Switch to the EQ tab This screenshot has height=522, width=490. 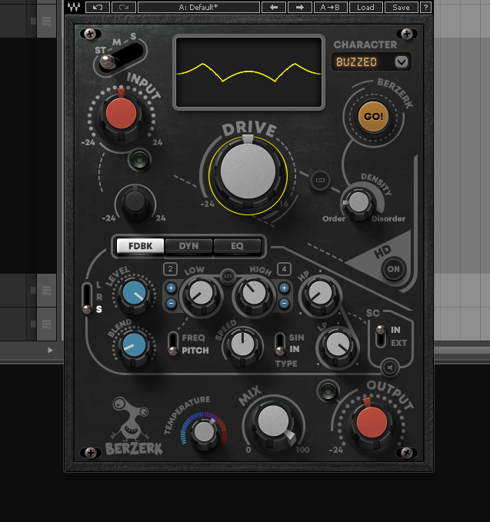click(x=237, y=246)
